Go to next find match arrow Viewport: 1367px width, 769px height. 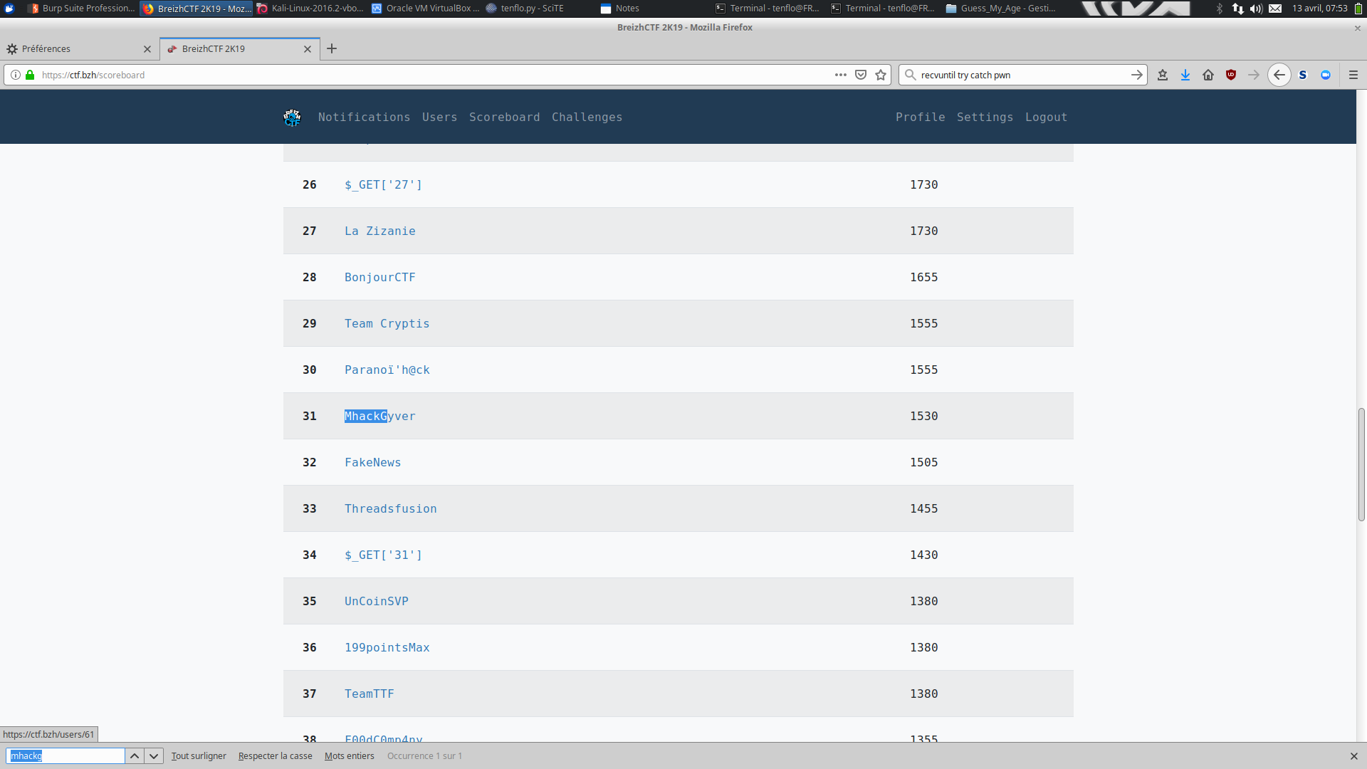pos(154,756)
